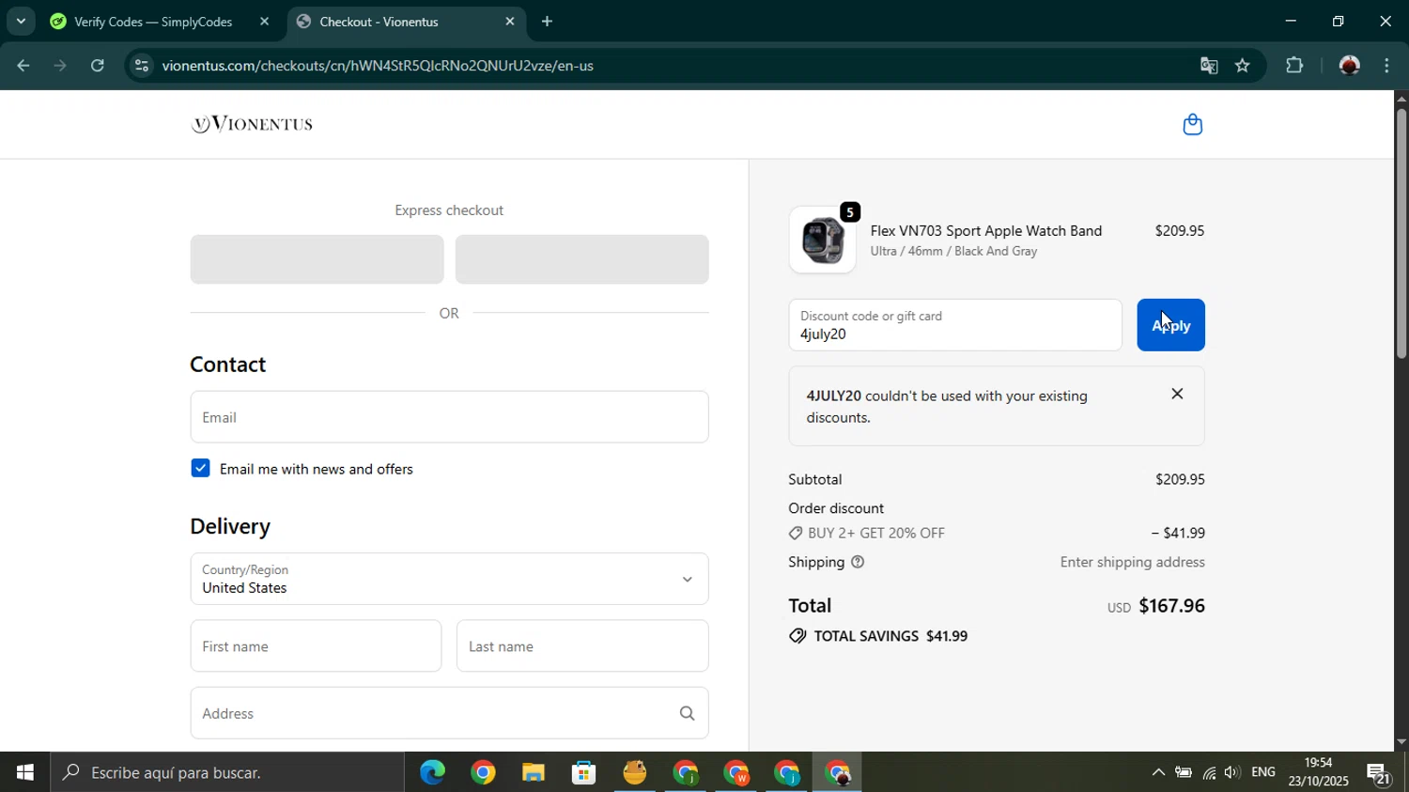Click the Vionentus logo

252,124
